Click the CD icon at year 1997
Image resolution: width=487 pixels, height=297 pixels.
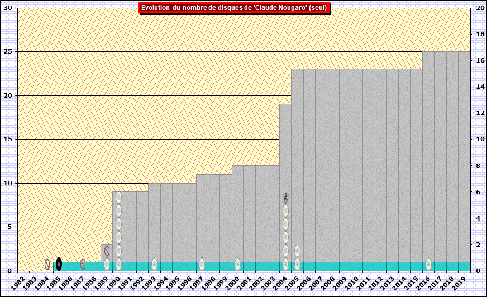(202, 264)
